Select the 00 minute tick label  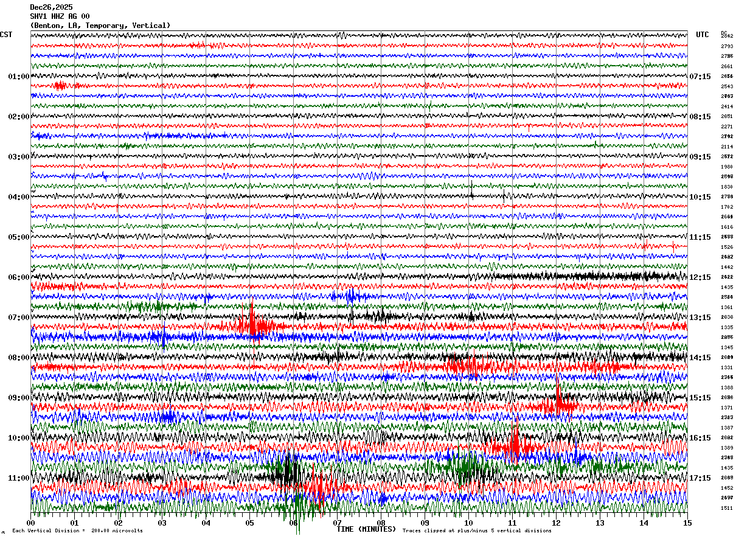[31, 523]
